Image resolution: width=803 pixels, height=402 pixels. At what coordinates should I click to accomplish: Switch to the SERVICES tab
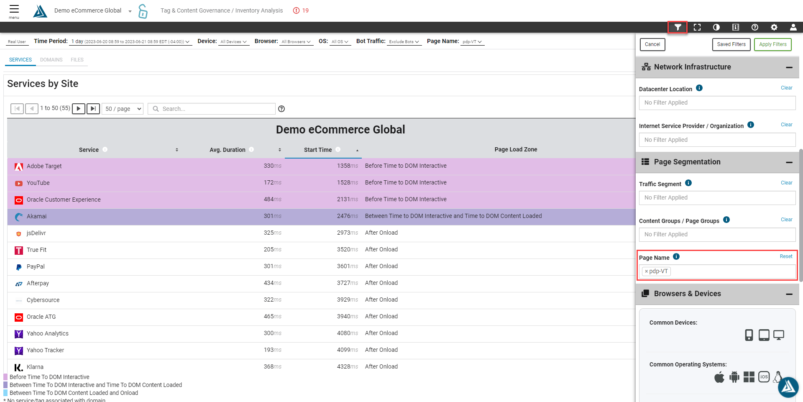(x=20, y=60)
